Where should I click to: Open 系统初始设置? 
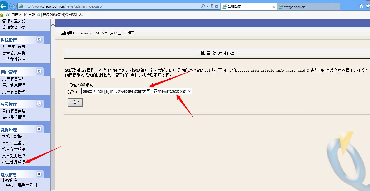[x=14, y=46]
